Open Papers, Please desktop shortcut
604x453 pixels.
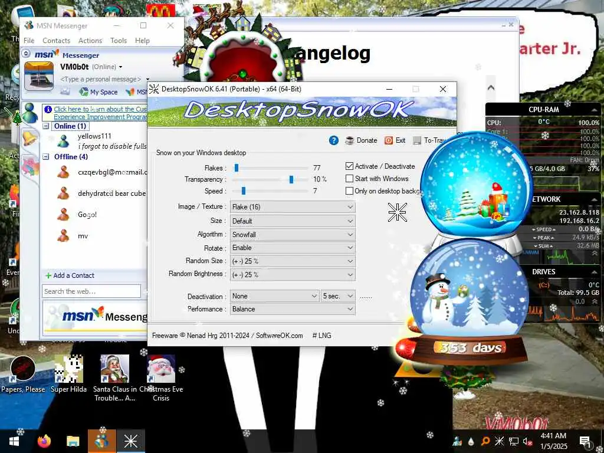23,375
